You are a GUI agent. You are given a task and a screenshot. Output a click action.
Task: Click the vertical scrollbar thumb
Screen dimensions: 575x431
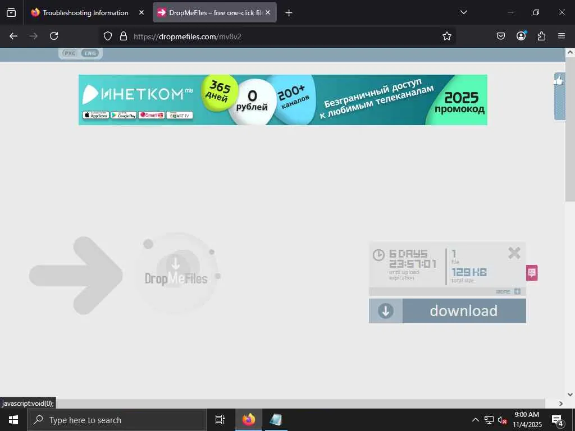570,130
